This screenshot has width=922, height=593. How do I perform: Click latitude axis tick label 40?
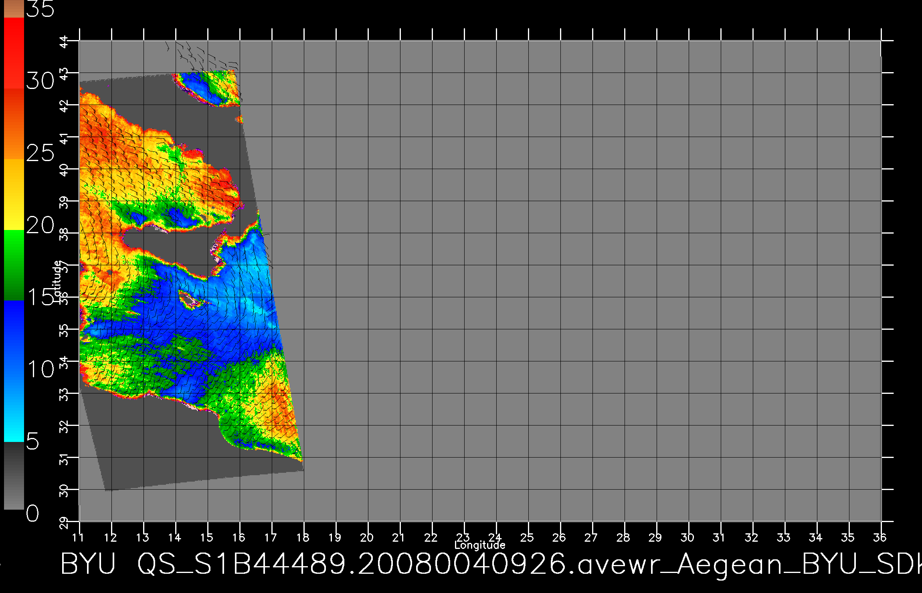tap(64, 170)
